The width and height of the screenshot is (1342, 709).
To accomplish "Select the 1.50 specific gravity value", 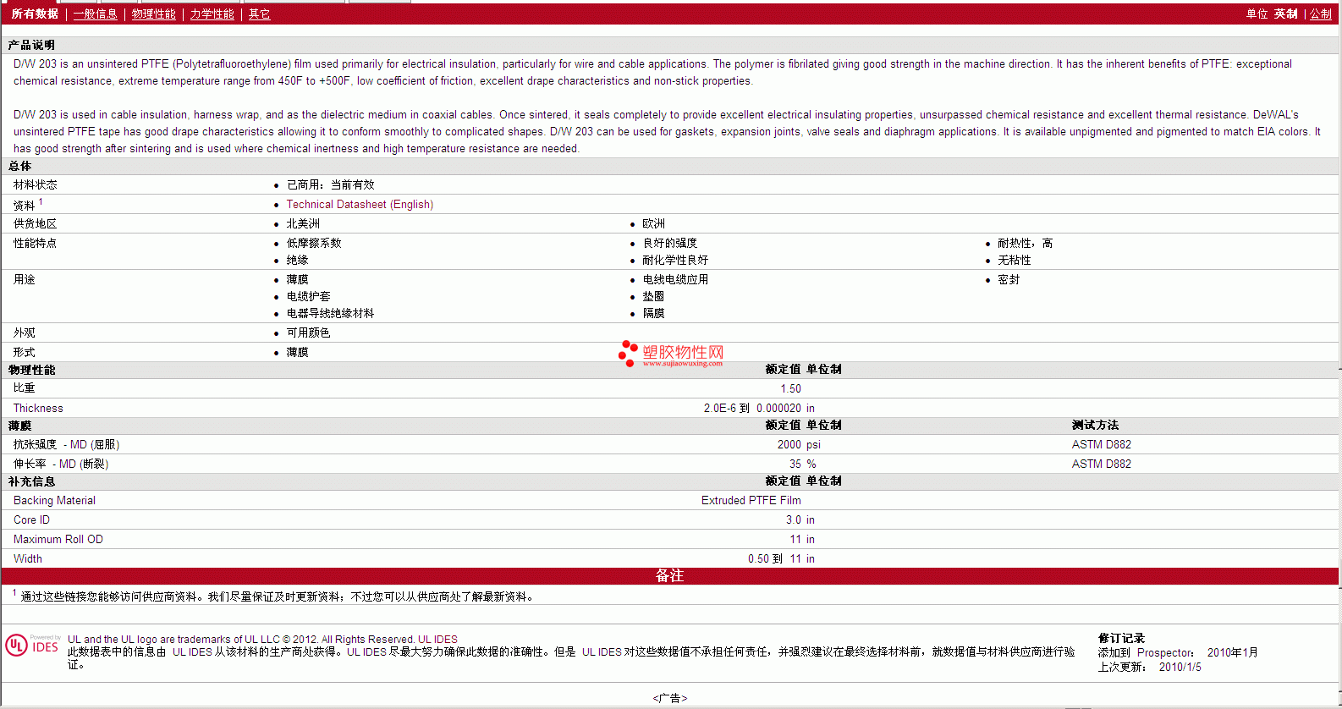I will [790, 389].
